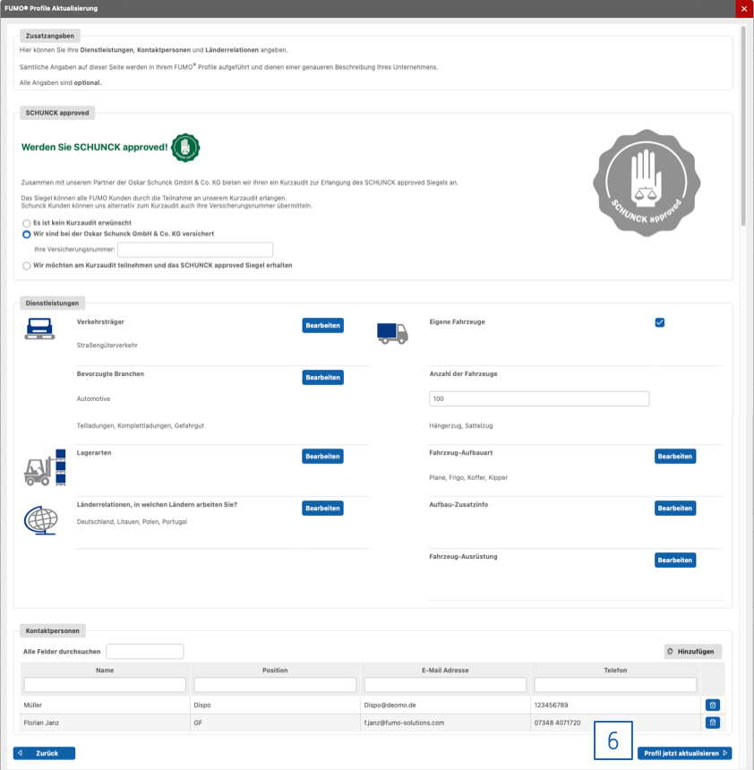Delete the Florian Janz contact with trash icon
This screenshot has width=754, height=770.
click(x=712, y=723)
